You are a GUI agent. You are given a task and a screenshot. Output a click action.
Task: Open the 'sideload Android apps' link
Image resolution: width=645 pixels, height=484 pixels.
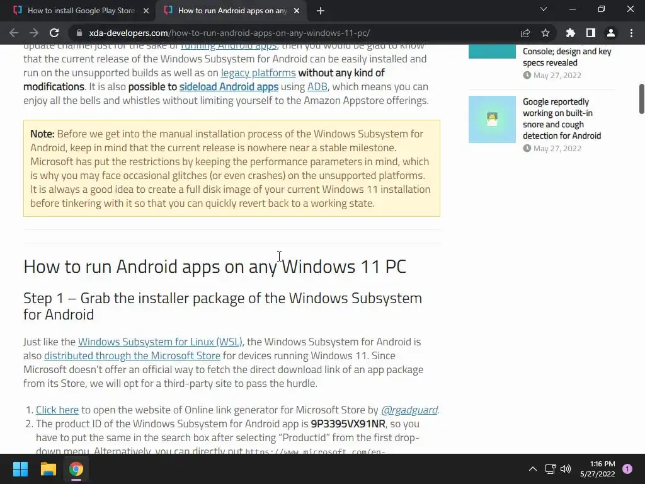pos(229,87)
